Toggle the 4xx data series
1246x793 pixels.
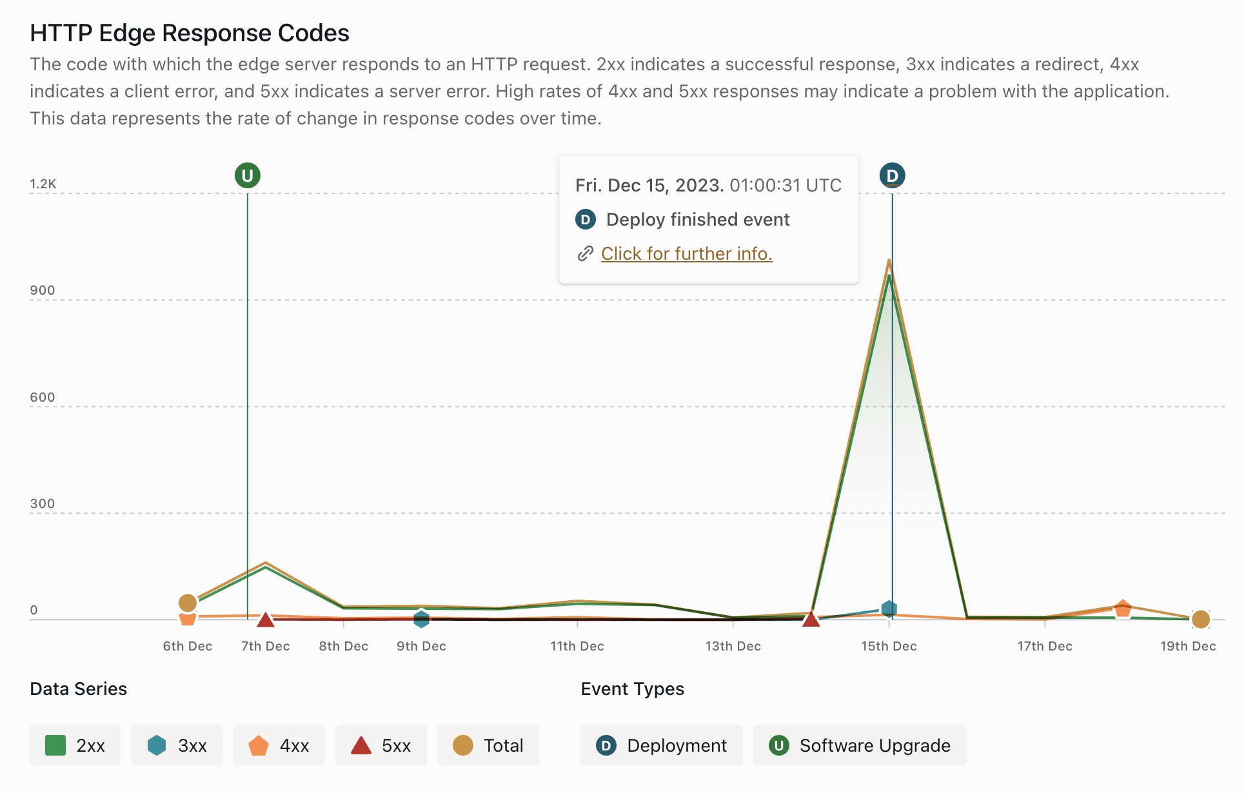(279, 745)
